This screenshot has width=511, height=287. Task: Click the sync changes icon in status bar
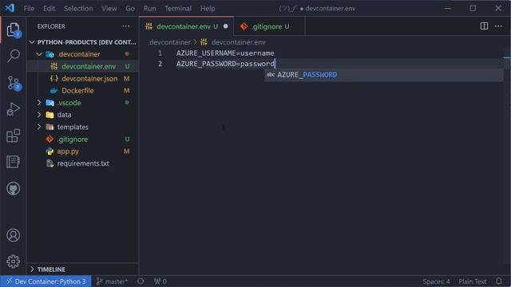[141, 281]
